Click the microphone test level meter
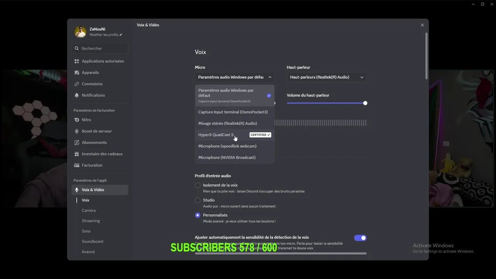496x279 pixels. tap(320, 123)
